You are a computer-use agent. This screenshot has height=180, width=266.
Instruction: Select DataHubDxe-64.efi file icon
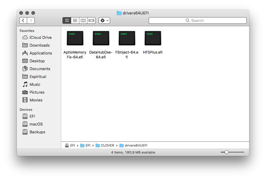[x=101, y=38]
